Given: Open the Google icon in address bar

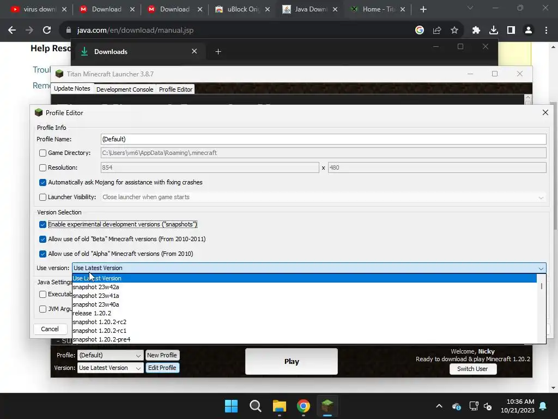Looking at the screenshot, I should pyautogui.click(x=420, y=31).
